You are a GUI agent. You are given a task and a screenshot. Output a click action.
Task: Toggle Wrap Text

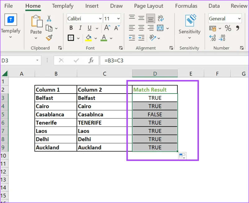(x=161, y=18)
